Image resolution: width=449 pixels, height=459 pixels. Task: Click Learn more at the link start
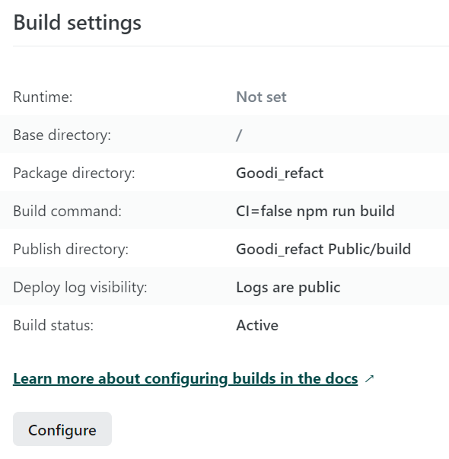[x=52, y=378]
